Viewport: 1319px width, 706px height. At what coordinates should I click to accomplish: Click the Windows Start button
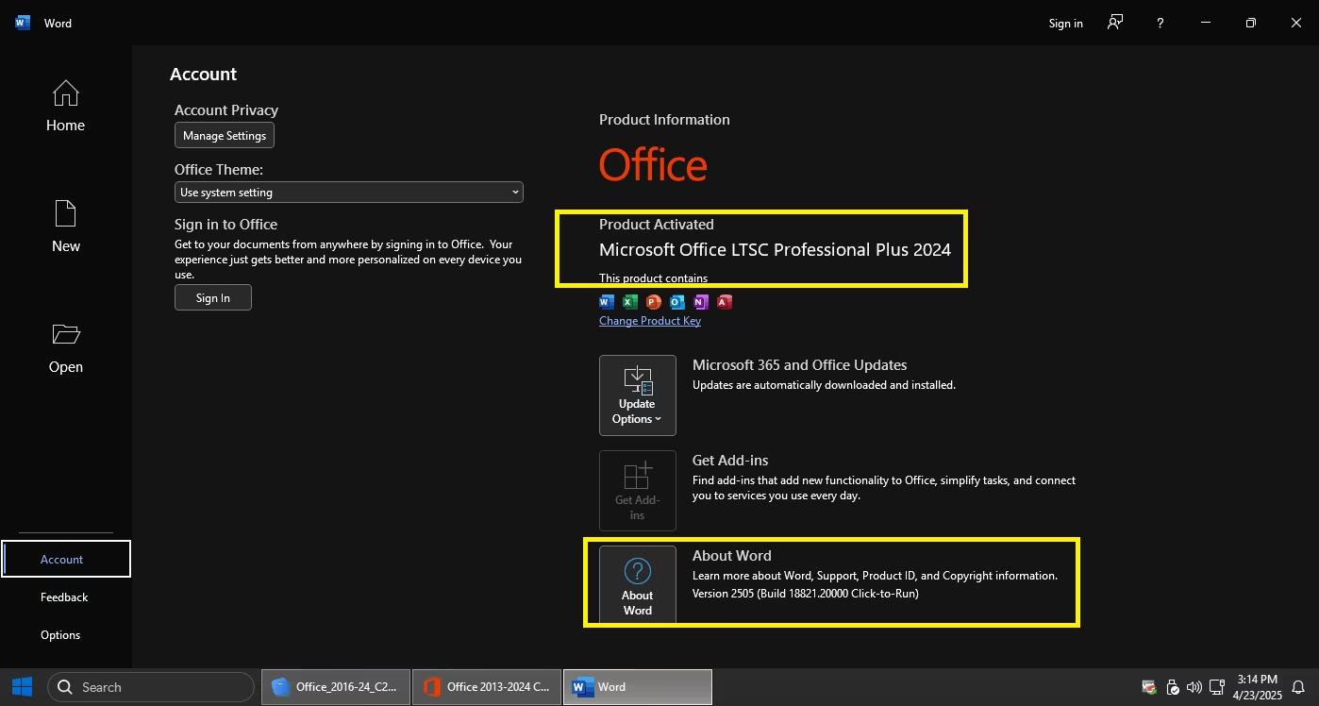pos(22,687)
